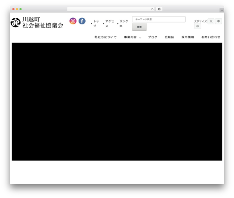Set text size to 大
This screenshot has height=198, width=234.
pyautogui.click(x=211, y=21)
